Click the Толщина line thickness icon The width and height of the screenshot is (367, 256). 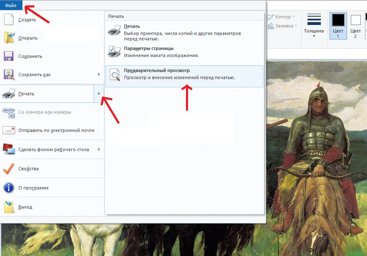click(314, 19)
